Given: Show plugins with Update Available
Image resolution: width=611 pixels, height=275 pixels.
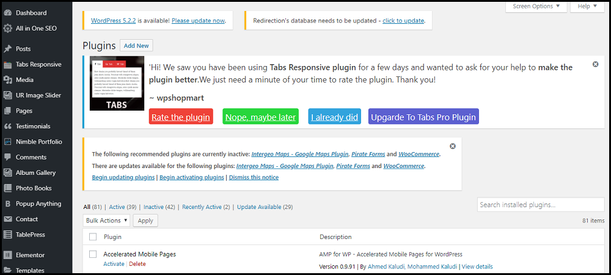Looking at the screenshot, I should tap(259, 207).
